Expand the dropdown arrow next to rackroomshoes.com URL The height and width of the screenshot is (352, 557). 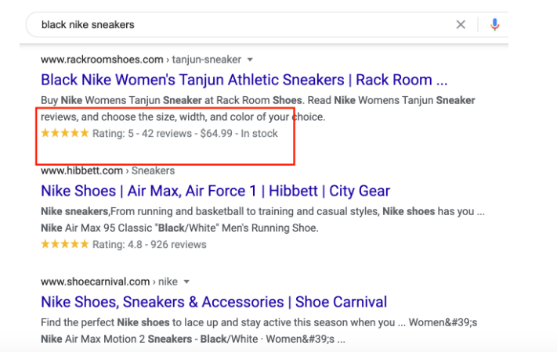point(250,59)
